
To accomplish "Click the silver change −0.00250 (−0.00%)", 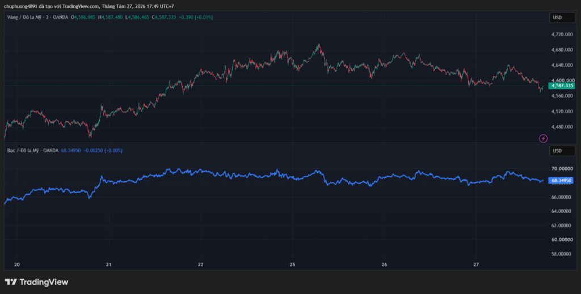I will coord(103,151).
